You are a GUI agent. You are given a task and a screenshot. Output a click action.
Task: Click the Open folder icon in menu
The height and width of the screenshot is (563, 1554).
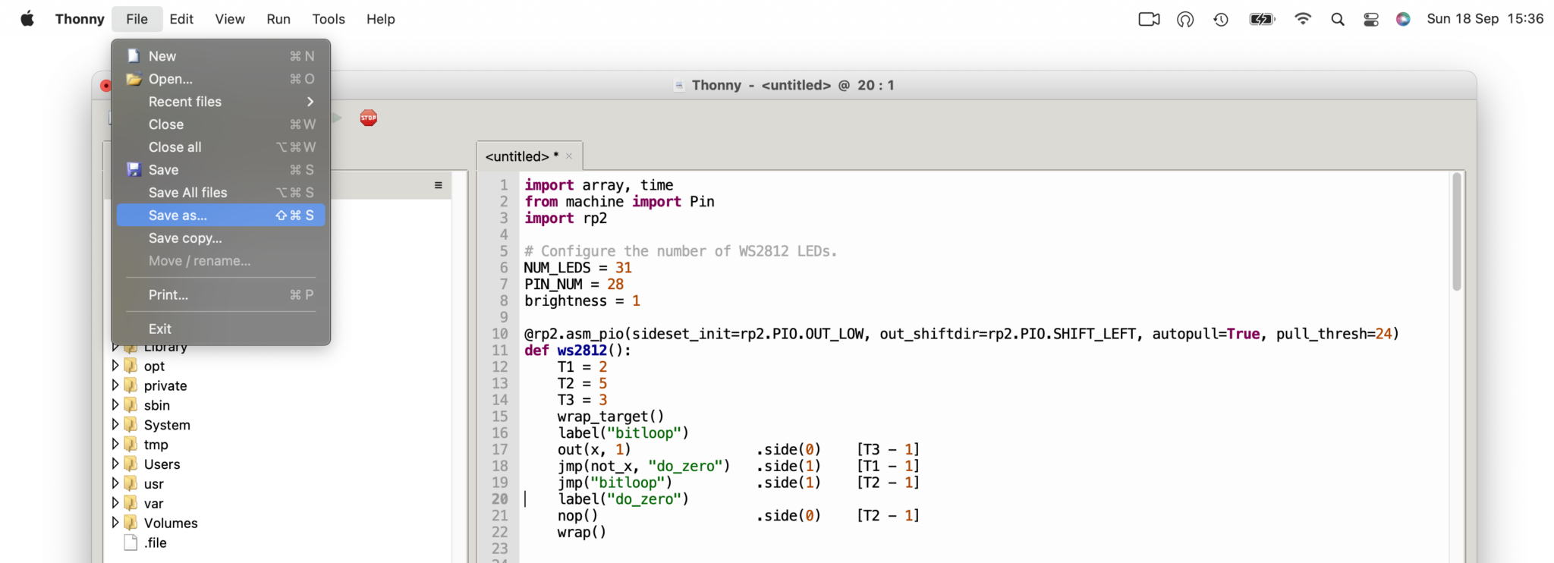[x=134, y=79]
